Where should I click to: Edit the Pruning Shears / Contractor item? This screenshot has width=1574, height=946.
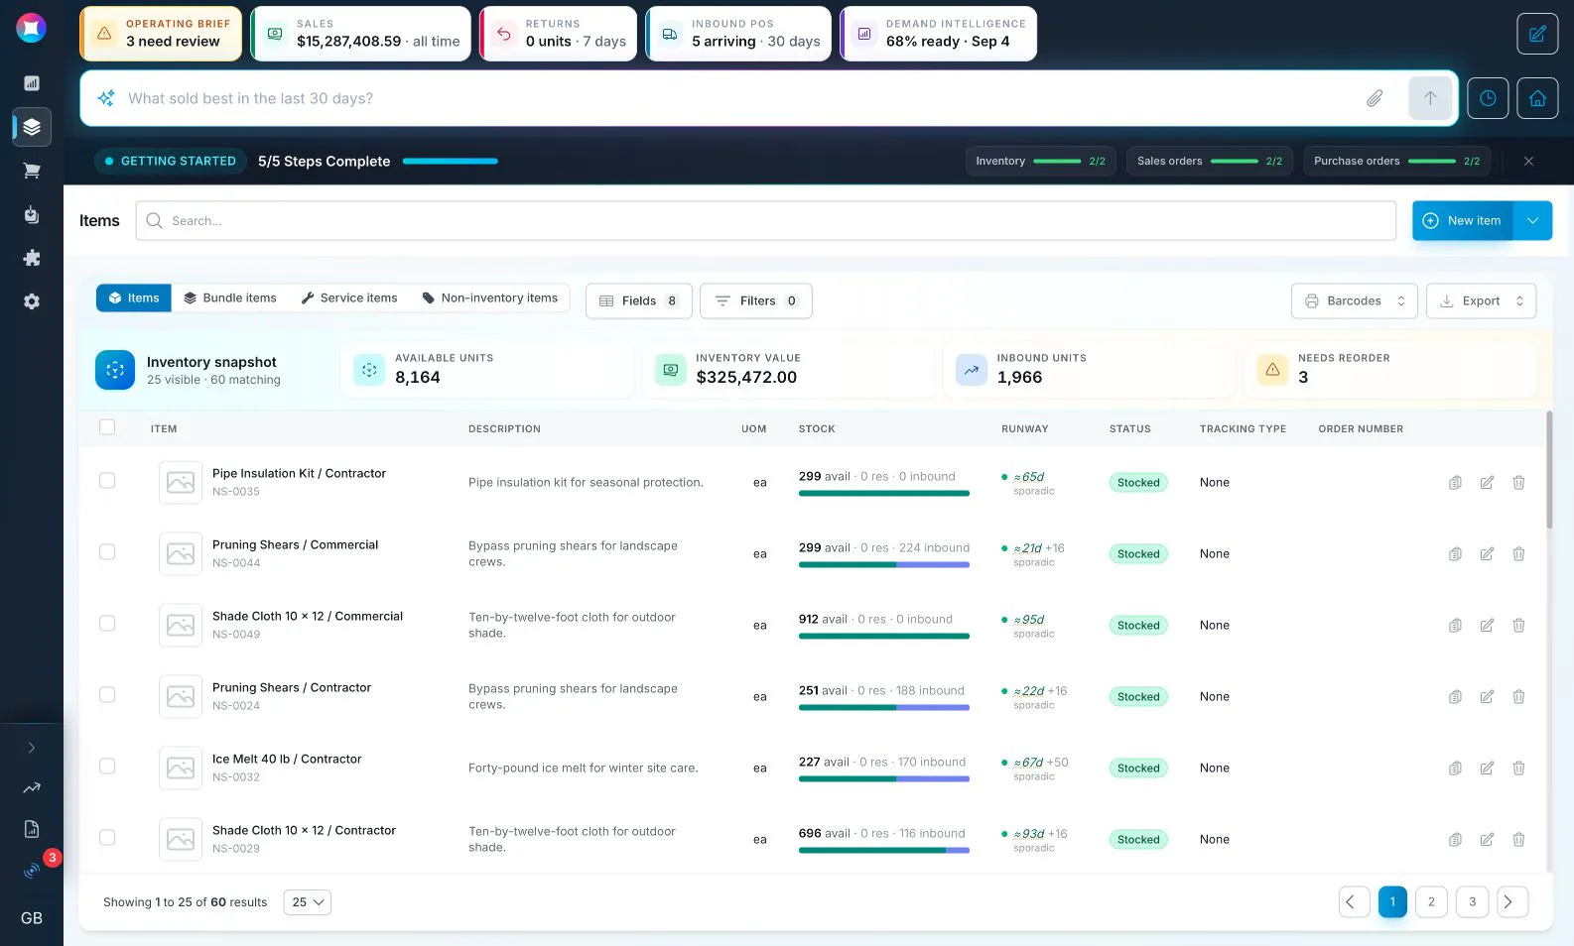[x=1487, y=697]
